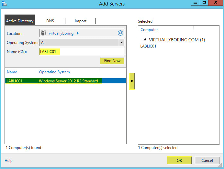The image size is (224, 169).
Task: Open the Operating System dropdown
Action: tap(121, 43)
